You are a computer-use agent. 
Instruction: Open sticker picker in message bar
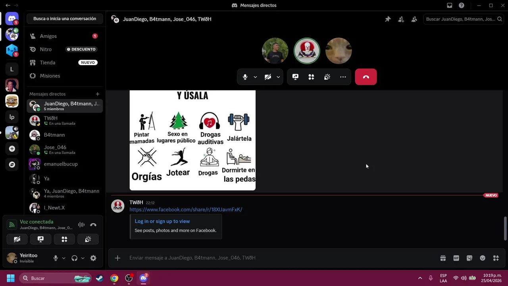(470, 258)
